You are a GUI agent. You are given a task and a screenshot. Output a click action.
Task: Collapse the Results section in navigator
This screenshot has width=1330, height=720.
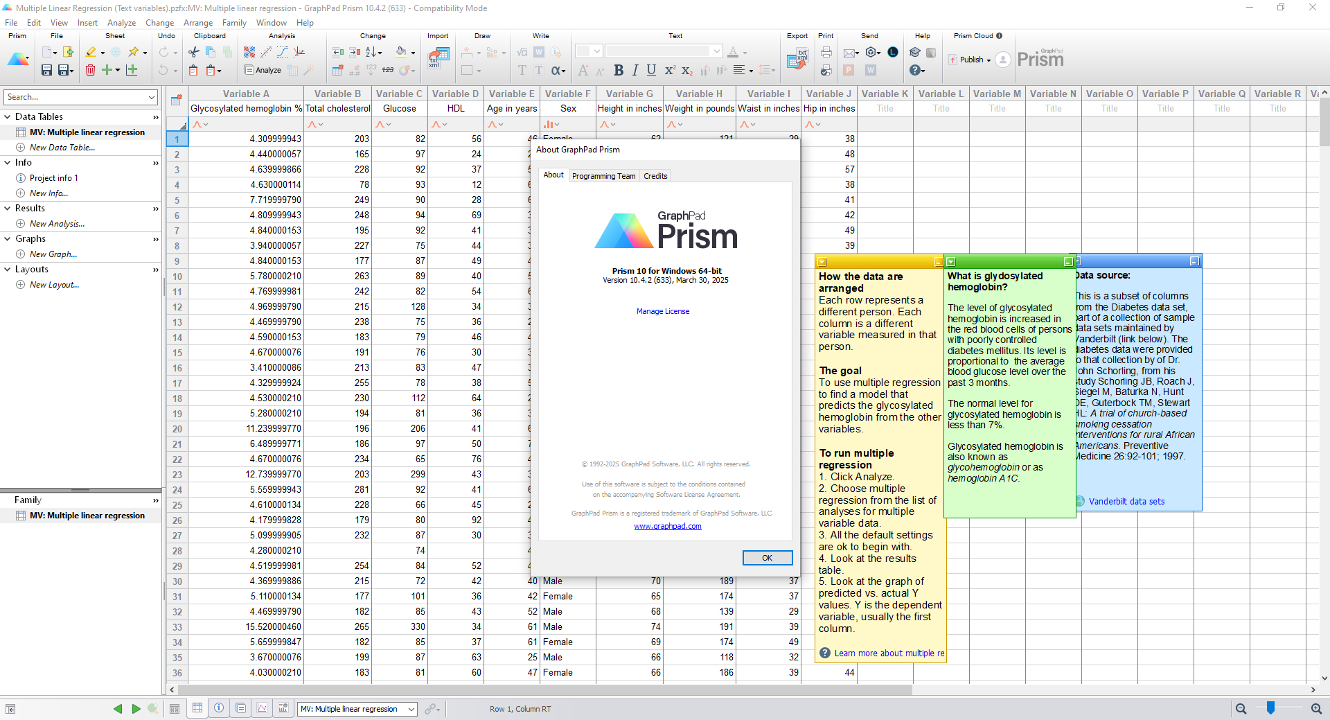click(8, 208)
